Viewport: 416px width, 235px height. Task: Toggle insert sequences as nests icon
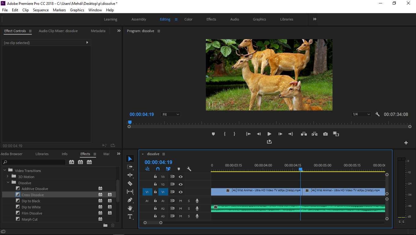147,169
